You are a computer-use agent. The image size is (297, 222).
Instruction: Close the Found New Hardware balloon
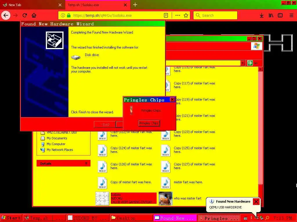[256, 201]
